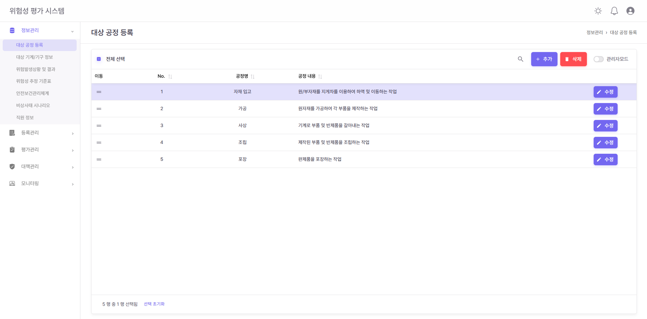Viewport: 647px width, 319px height.
Task: Click 선택 초기화 link
Action: tap(154, 304)
